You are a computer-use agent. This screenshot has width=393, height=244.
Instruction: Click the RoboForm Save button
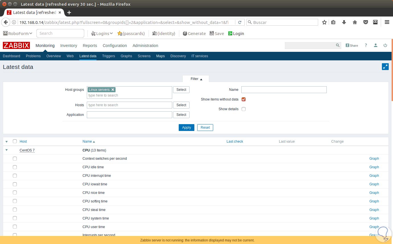pos(217,34)
